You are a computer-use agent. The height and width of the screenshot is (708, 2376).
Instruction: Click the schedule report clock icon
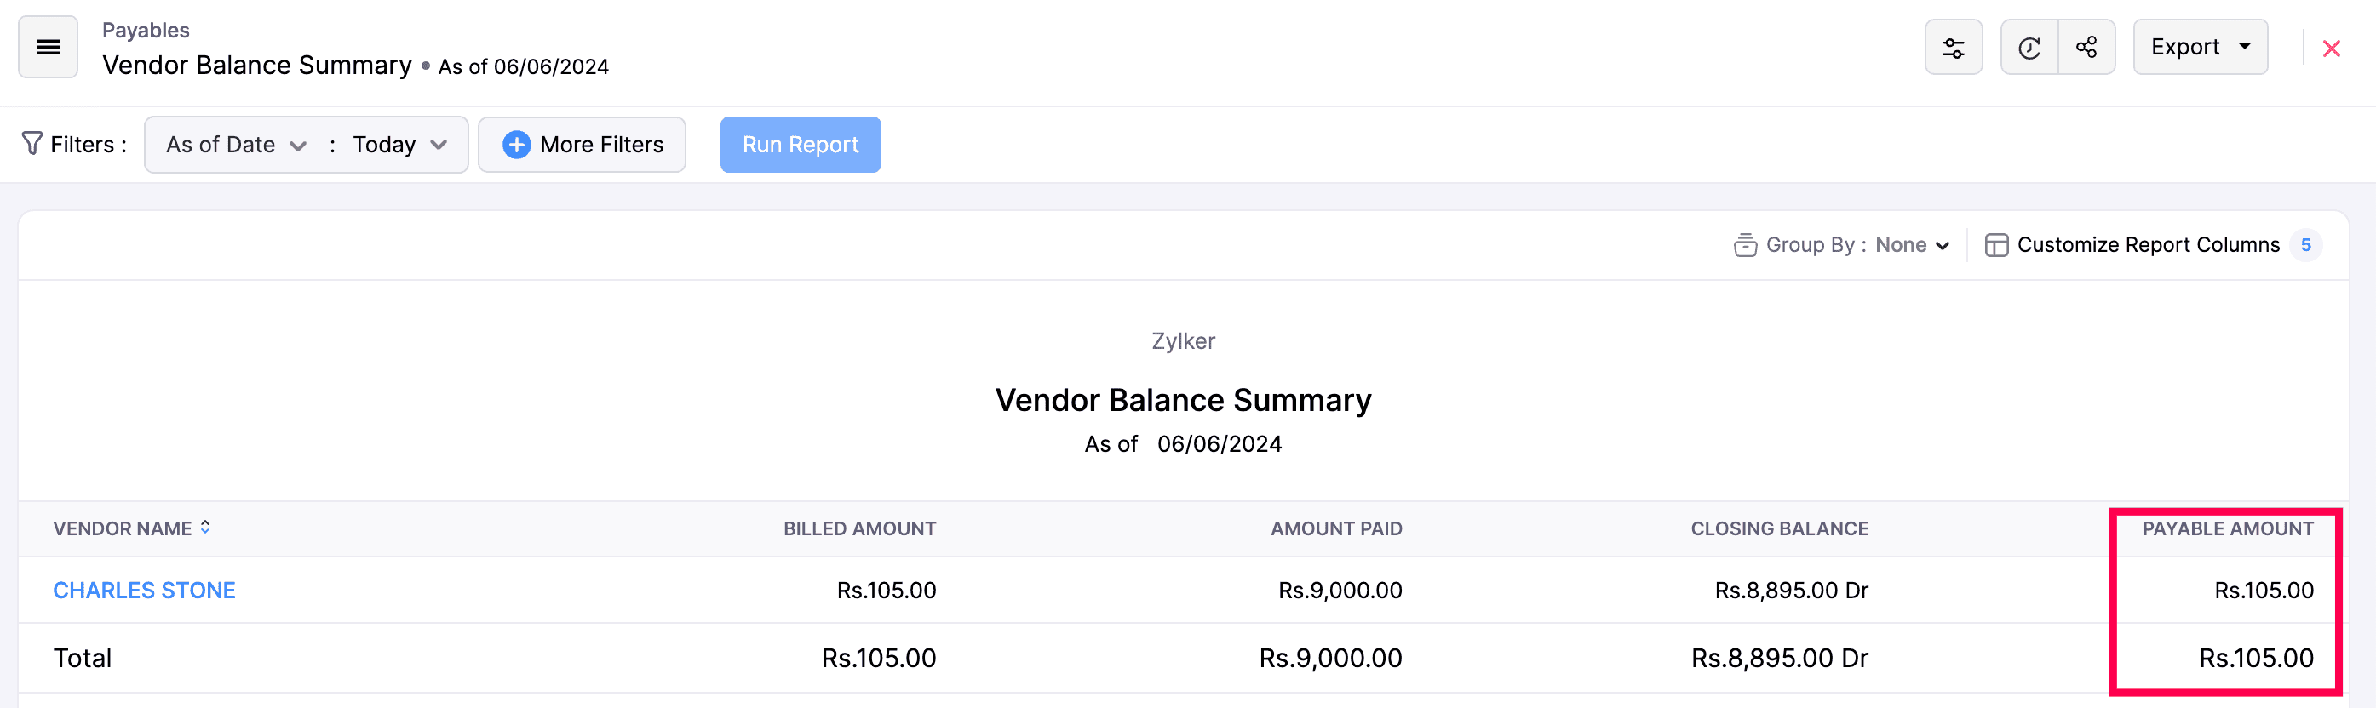(2029, 47)
